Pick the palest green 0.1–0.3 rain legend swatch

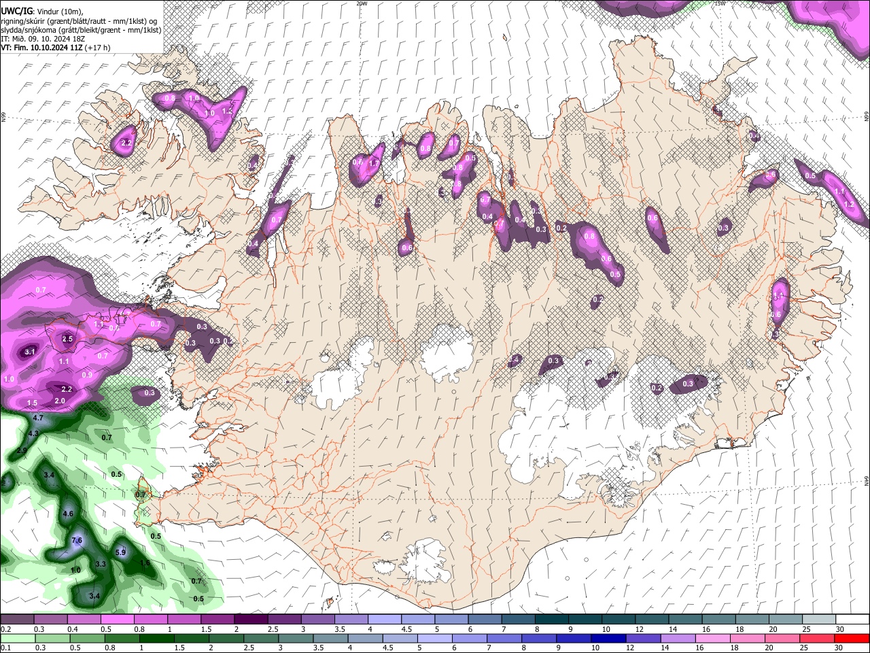(17, 638)
